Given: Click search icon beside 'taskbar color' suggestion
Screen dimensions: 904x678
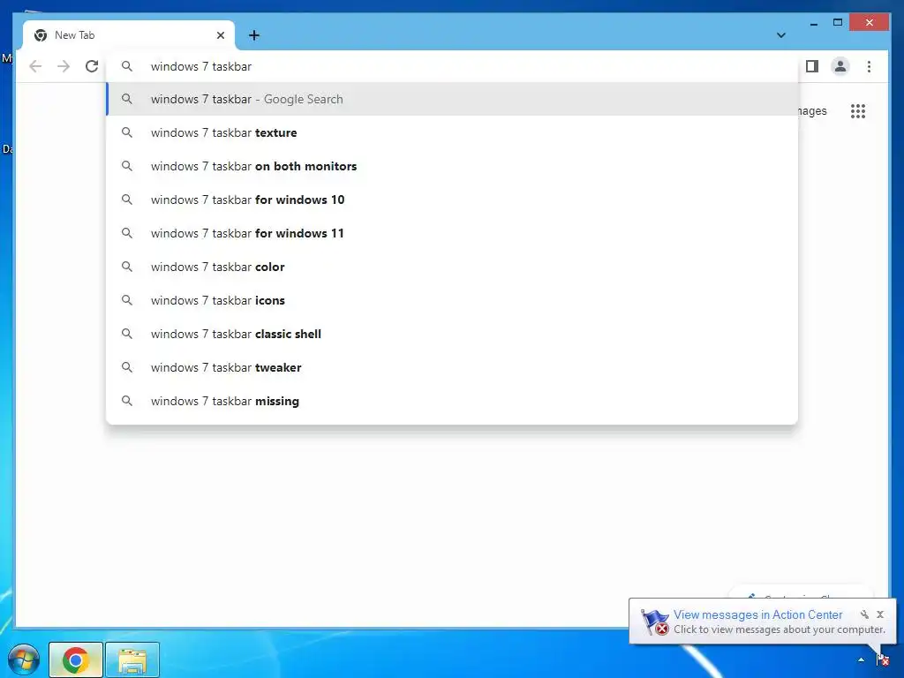Looking at the screenshot, I should 127,267.
